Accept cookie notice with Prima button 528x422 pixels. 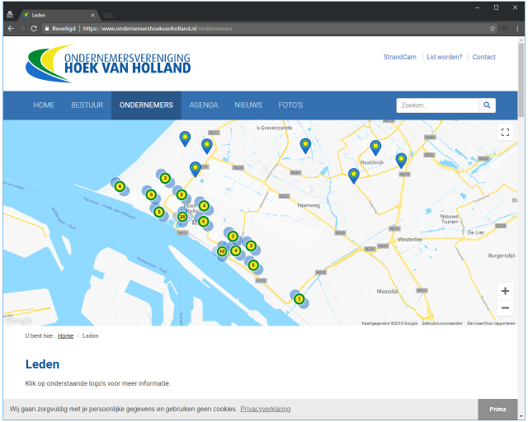[497, 409]
